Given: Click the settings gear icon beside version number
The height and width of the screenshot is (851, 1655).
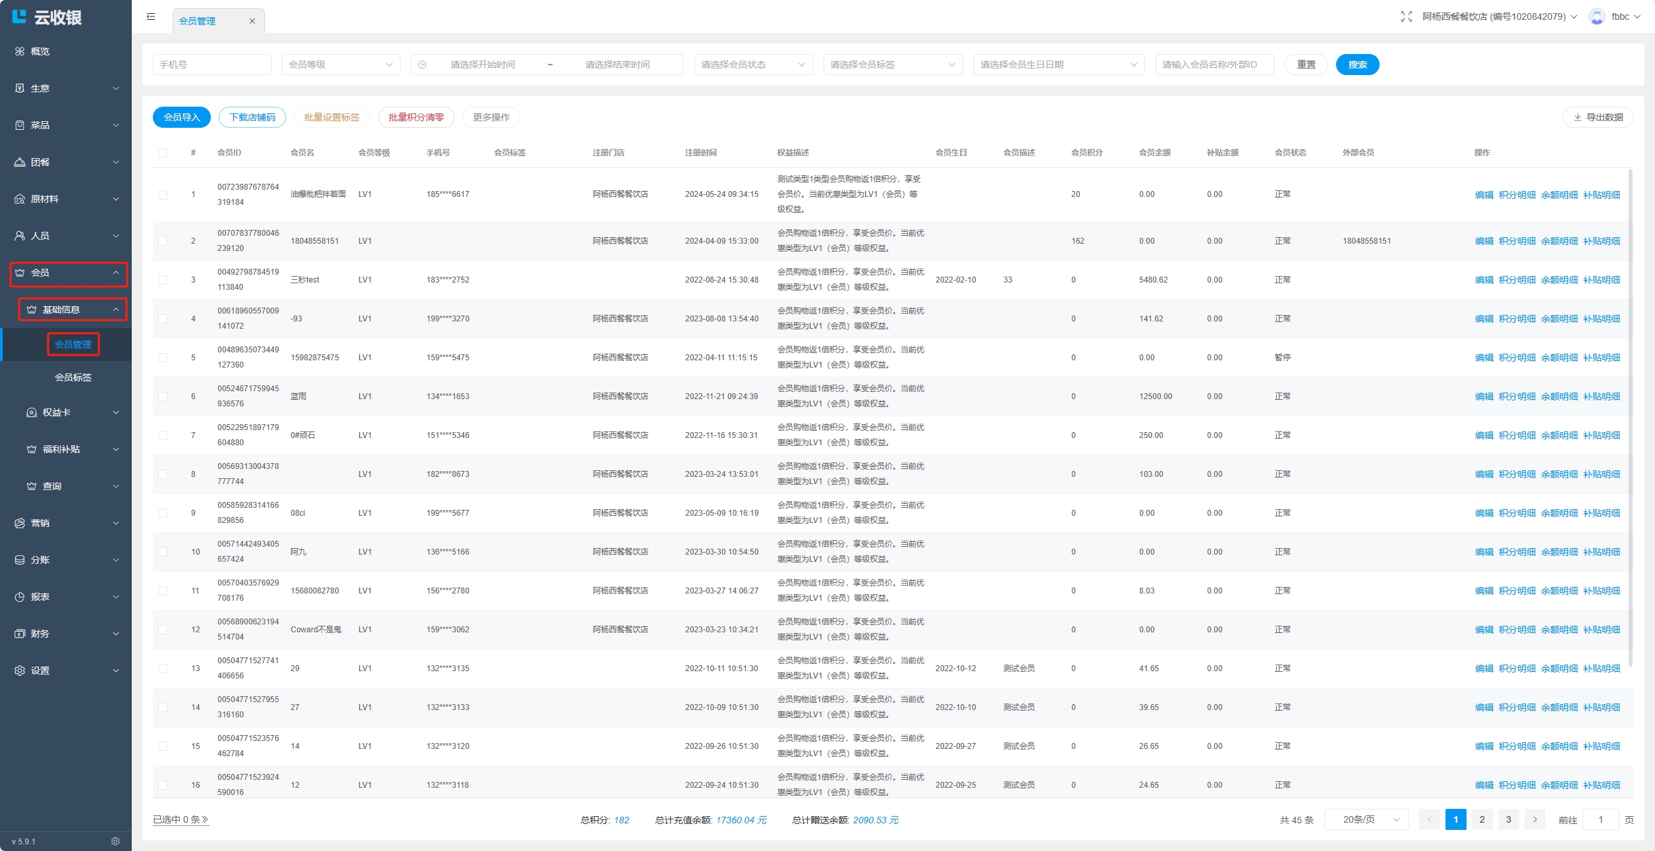Looking at the screenshot, I should [x=115, y=841].
